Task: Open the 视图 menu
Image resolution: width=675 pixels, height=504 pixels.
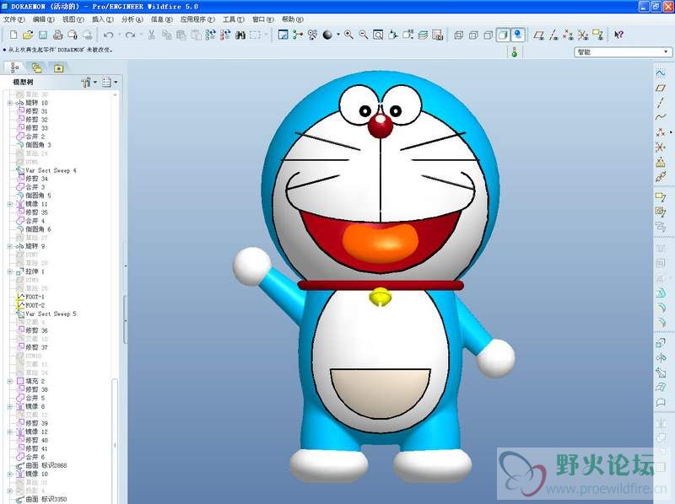Action: (73, 19)
